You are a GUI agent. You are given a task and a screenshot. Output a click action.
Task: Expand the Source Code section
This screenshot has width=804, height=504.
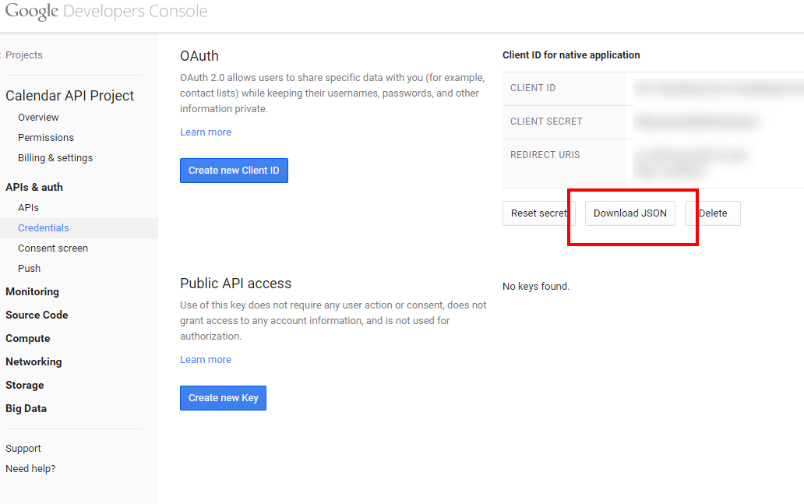pos(37,315)
